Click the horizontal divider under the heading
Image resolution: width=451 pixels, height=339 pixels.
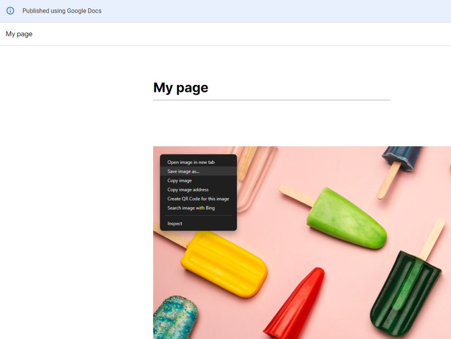coord(271,101)
